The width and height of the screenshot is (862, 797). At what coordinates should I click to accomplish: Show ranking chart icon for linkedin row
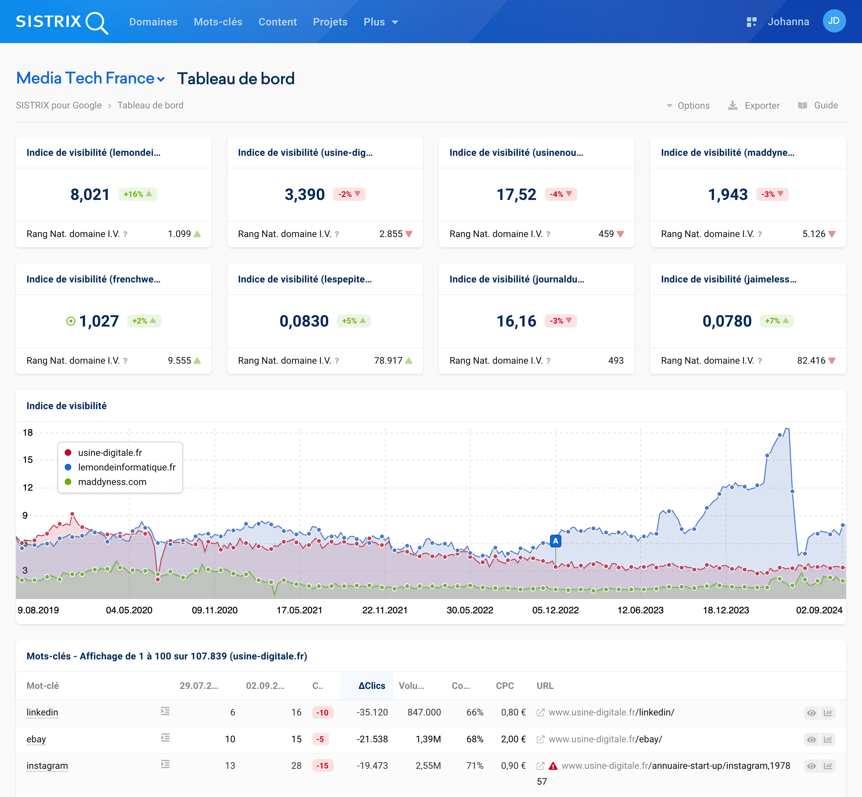[828, 713]
